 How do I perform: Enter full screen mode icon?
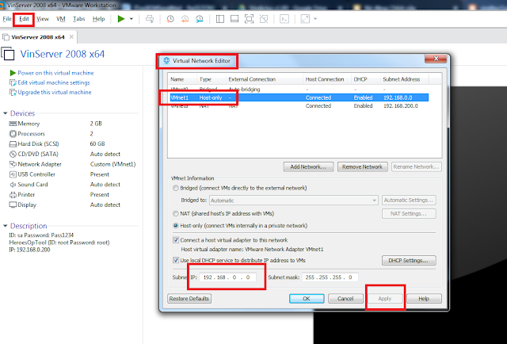click(249, 19)
